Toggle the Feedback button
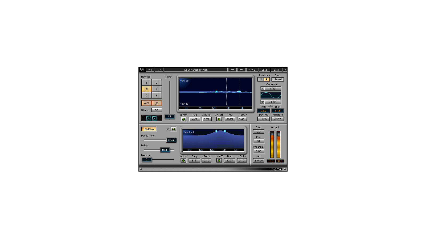The height and width of the screenshot is (239, 426). 149,129
